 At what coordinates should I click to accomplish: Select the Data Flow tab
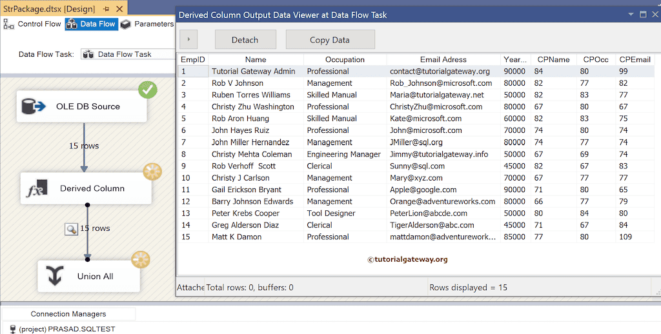[x=91, y=25]
